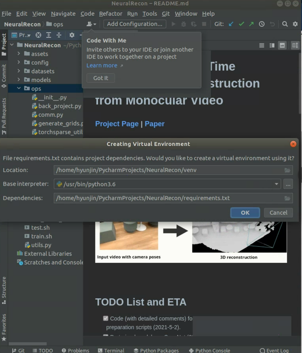Click the Dependencies path input field

[169, 198]
